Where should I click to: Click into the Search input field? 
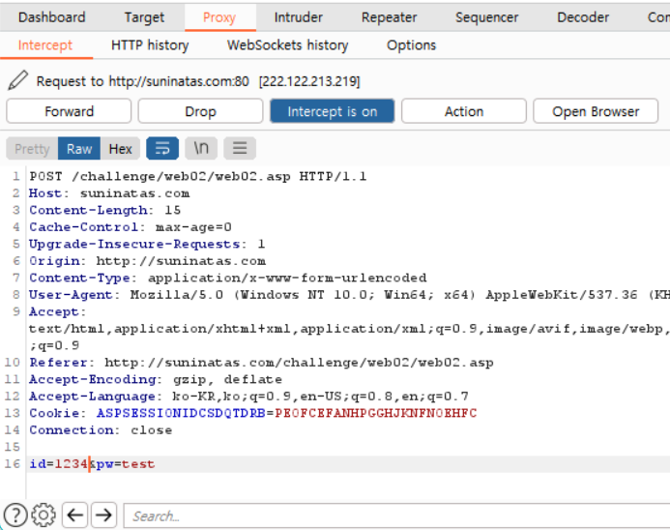[x=396, y=515]
